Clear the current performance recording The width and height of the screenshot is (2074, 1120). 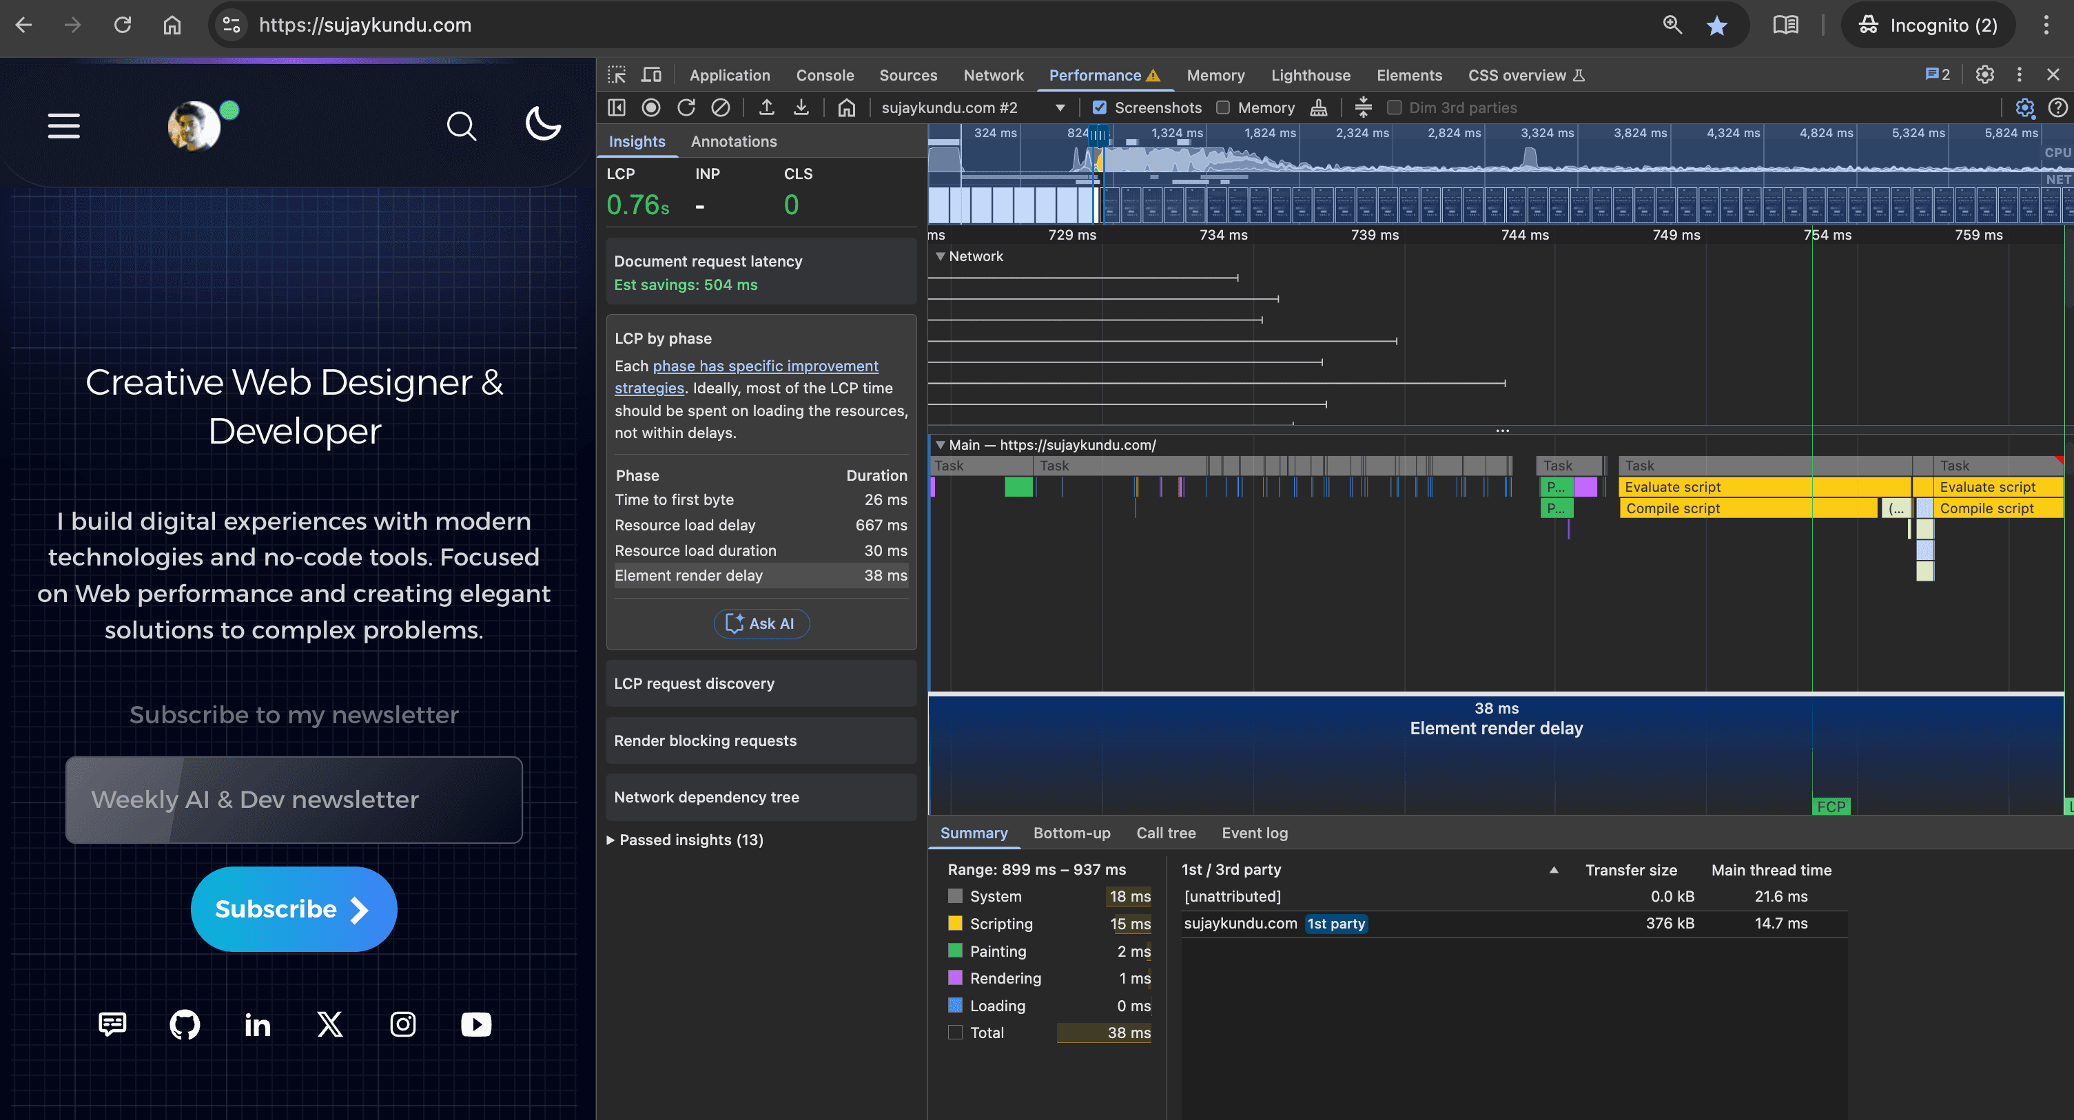(721, 107)
